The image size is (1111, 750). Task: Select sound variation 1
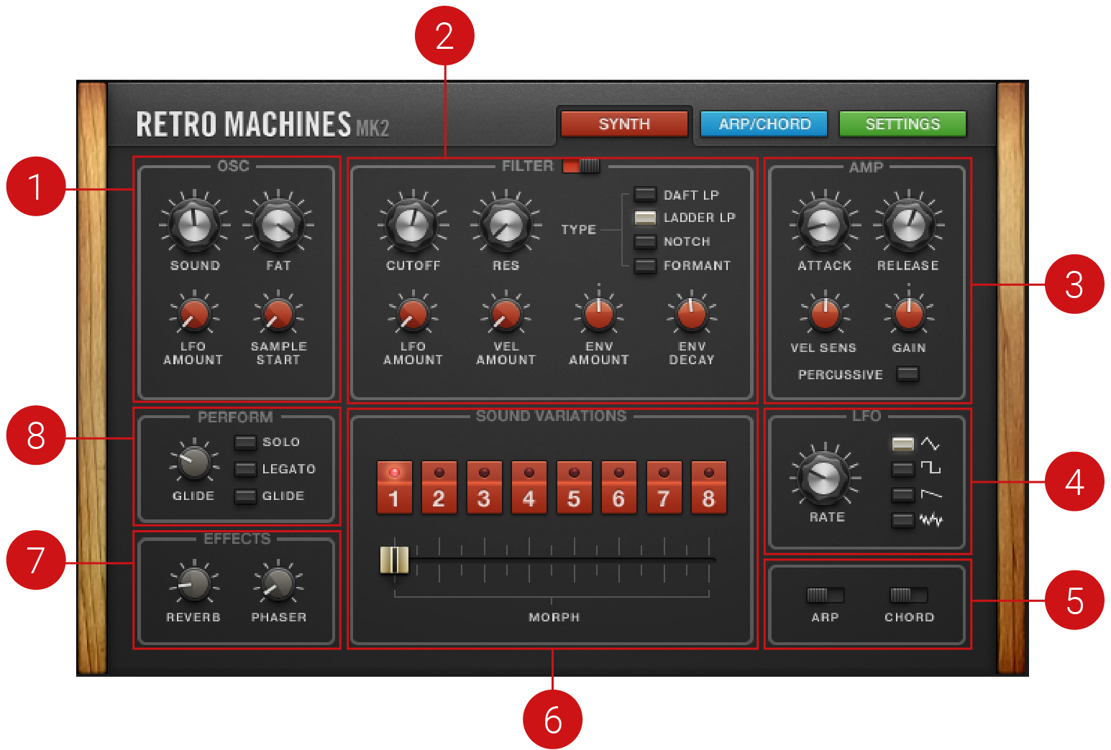(394, 488)
